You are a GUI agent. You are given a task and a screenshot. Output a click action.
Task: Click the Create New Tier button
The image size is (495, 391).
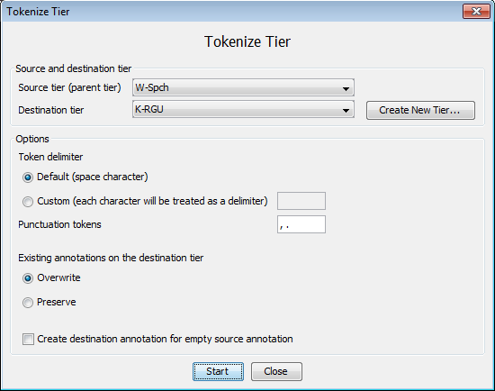(420, 110)
